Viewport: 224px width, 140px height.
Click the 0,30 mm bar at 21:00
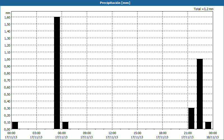191,118
